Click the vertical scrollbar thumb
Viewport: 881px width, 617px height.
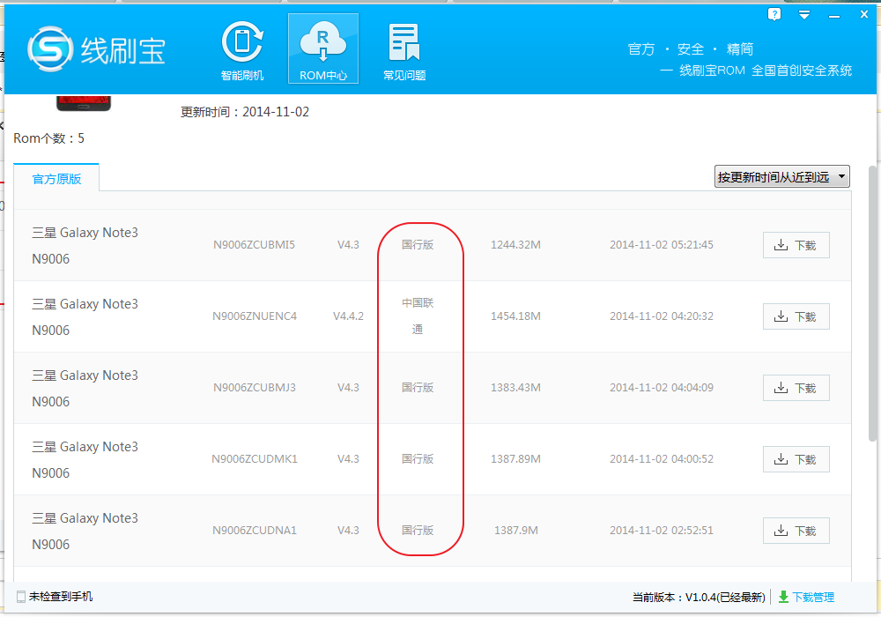(871, 303)
